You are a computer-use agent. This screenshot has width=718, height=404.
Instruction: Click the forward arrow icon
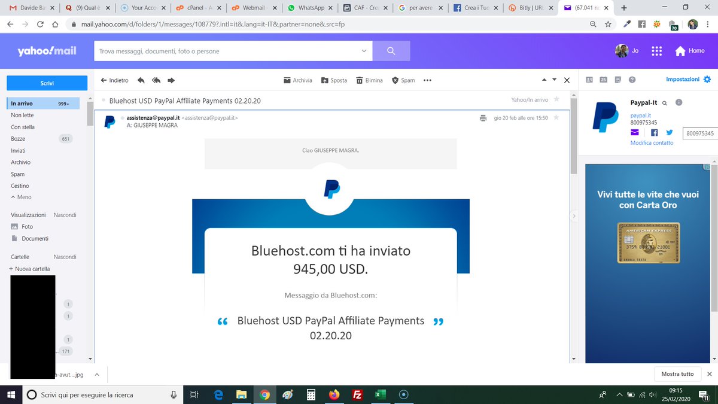(x=171, y=80)
